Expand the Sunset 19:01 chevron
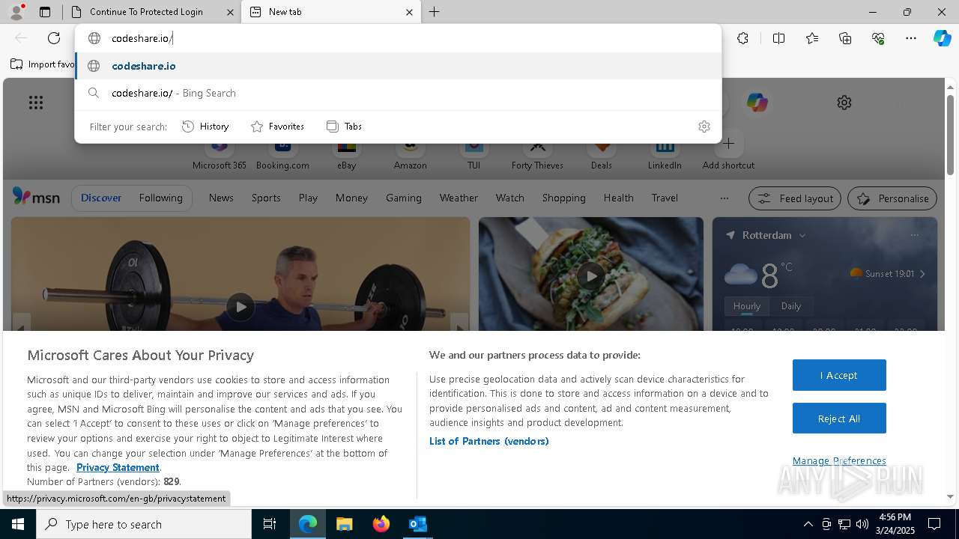This screenshot has width=959, height=539. [922, 274]
